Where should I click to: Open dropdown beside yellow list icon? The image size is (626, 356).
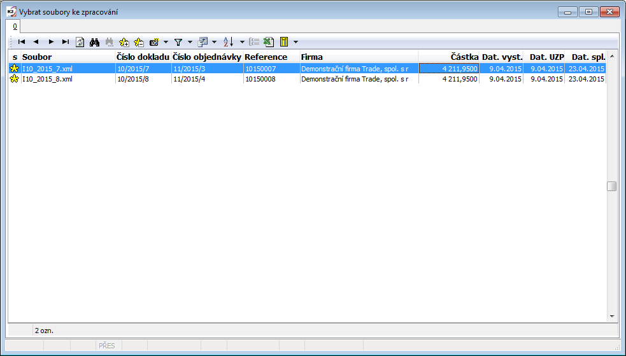click(296, 42)
